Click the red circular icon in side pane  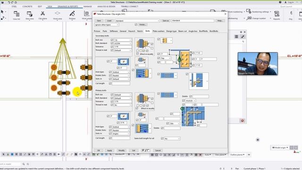pos(242,121)
